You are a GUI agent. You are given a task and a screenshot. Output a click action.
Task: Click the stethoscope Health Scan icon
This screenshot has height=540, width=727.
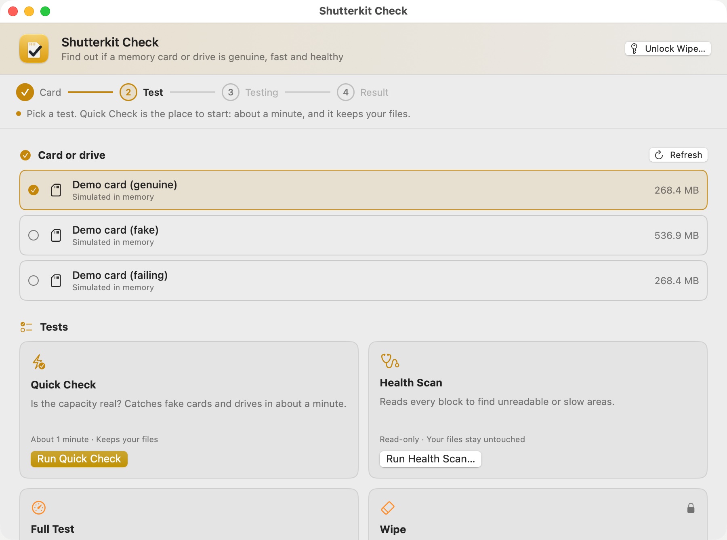390,361
